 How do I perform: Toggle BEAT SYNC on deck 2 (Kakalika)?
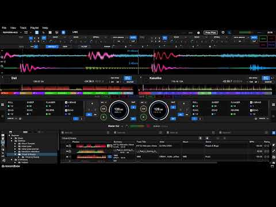tap(266, 78)
